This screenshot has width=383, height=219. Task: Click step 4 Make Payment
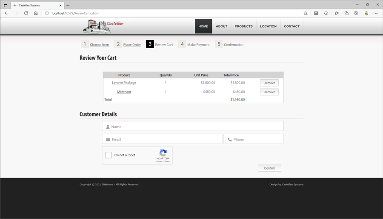point(194,44)
